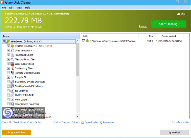Click the Downloaded Programs icon
Screen dimensions: 191x138
tap(12, 104)
